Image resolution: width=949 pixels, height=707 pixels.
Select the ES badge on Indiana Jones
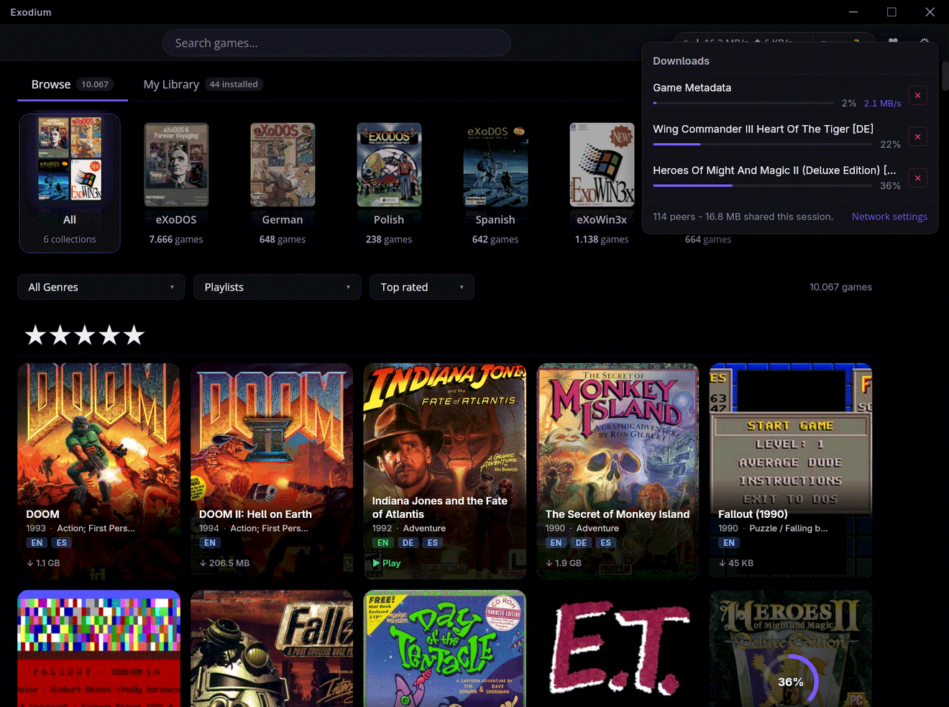[432, 543]
